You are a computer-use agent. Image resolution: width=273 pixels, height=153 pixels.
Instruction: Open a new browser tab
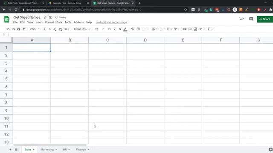coord(139,3)
